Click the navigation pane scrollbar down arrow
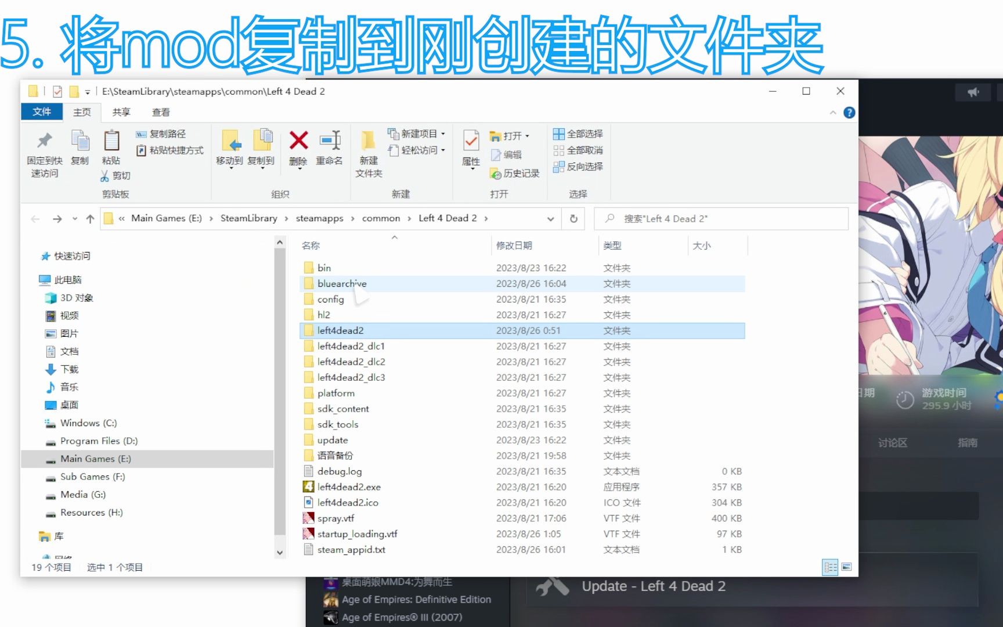This screenshot has height=627, width=1003. (280, 553)
